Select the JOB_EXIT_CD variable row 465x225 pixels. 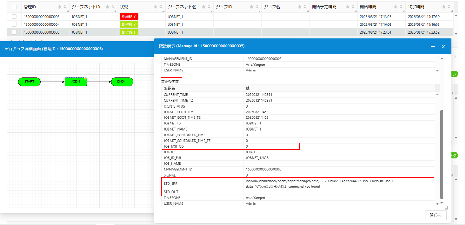pos(298,146)
